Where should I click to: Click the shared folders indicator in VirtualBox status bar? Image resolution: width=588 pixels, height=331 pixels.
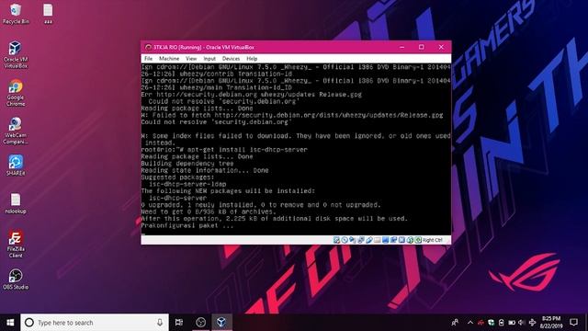378,240
